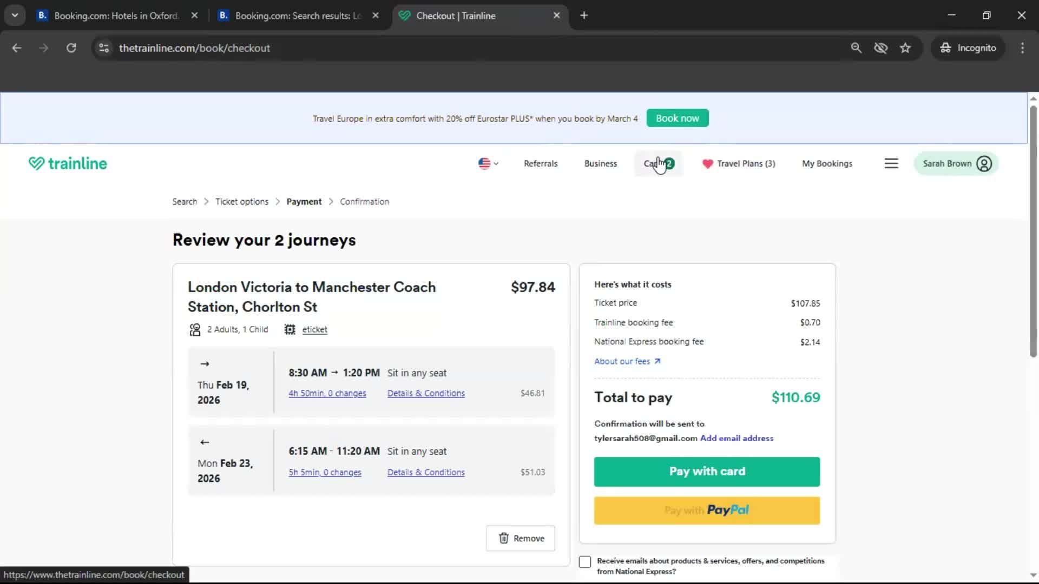Image resolution: width=1039 pixels, height=584 pixels.
Task: Click the trash icon on the Remove button
Action: [x=504, y=538]
